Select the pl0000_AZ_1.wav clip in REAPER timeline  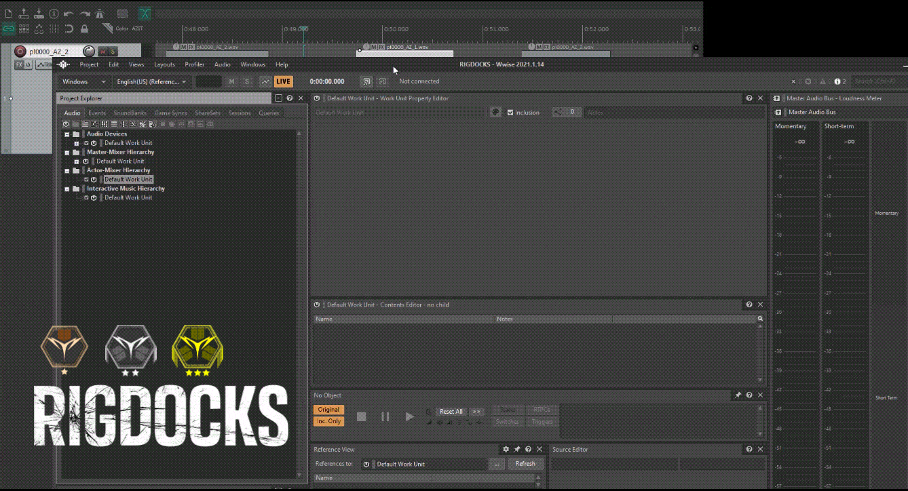point(404,50)
